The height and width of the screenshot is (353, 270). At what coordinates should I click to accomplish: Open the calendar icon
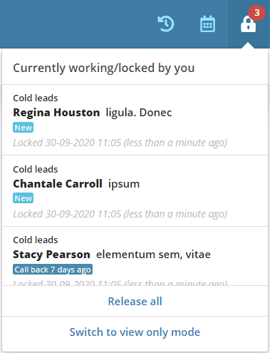pyautogui.click(x=207, y=24)
